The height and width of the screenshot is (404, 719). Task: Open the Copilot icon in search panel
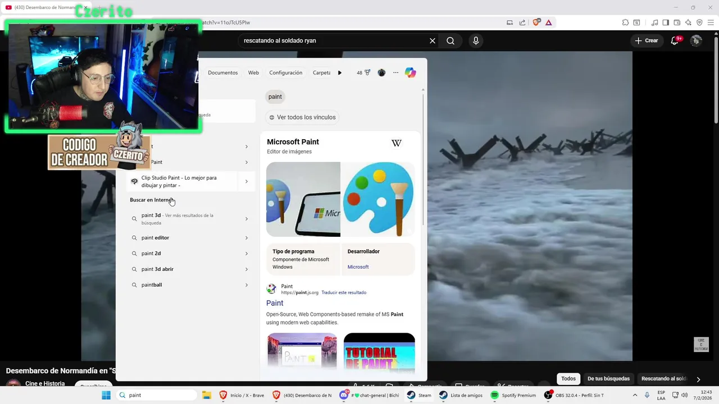click(x=410, y=72)
